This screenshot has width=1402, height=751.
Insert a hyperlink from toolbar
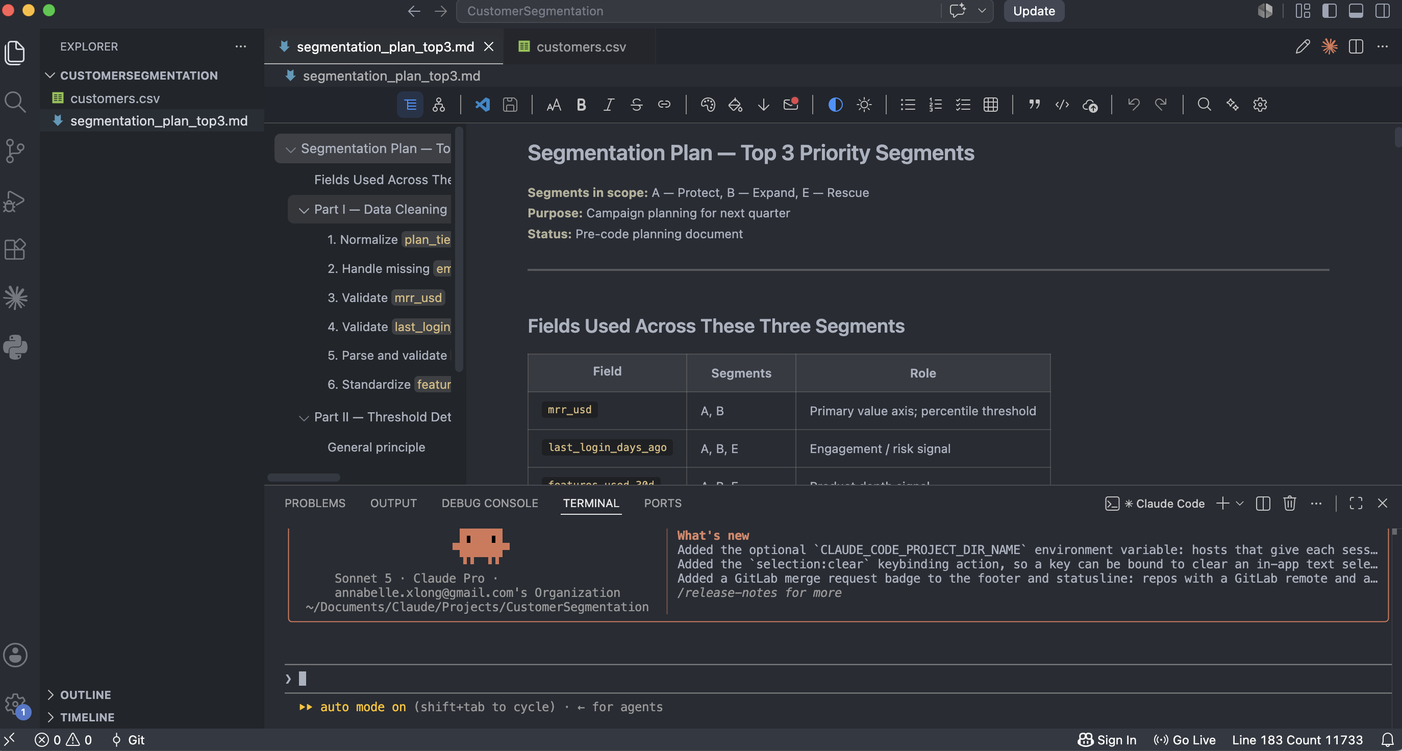(664, 105)
